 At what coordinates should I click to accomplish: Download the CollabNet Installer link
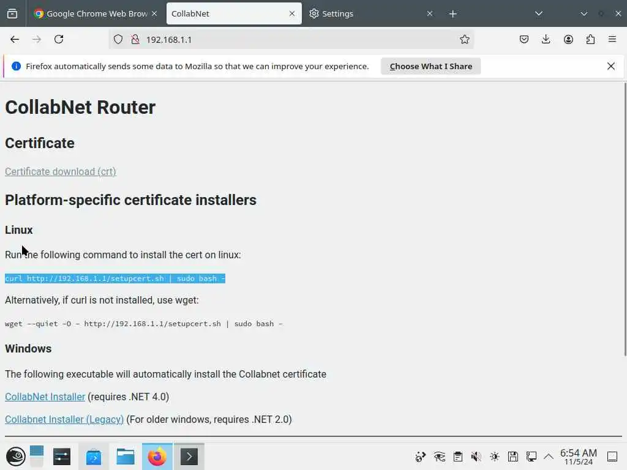coord(45,397)
